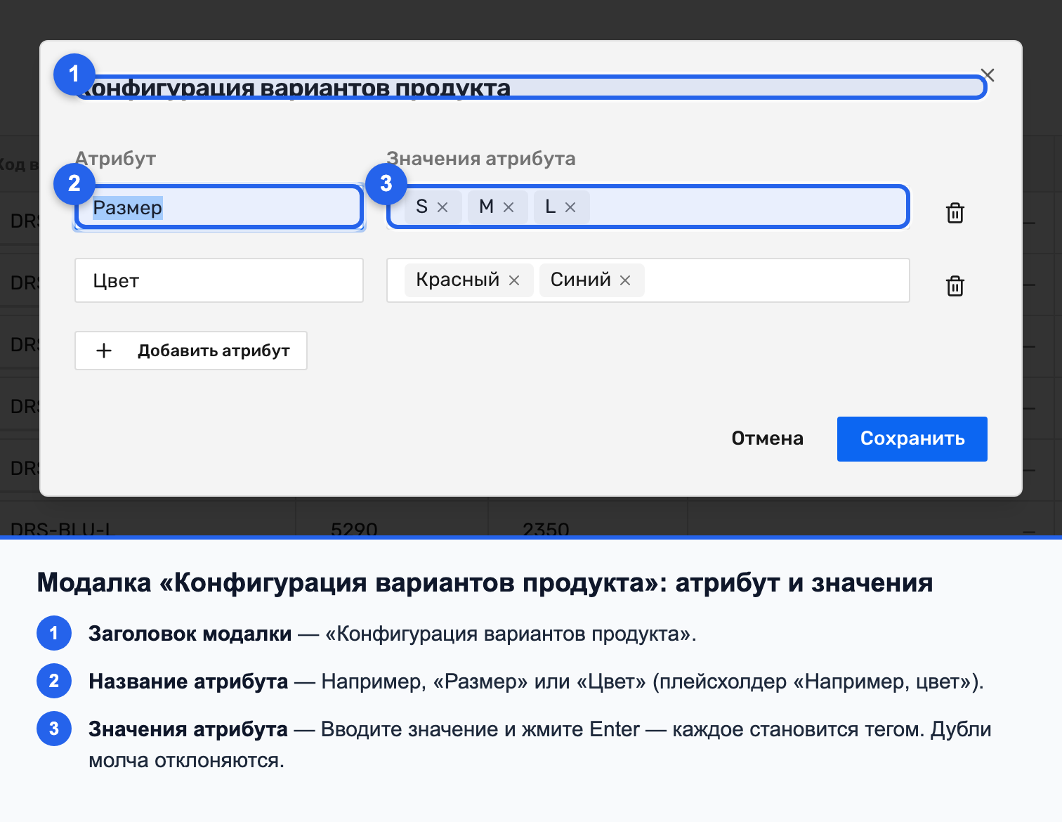The width and height of the screenshot is (1062, 822).
Task: Focus the Цвет attribute name field
Action: pyautogui.click(x=219, y=280)
